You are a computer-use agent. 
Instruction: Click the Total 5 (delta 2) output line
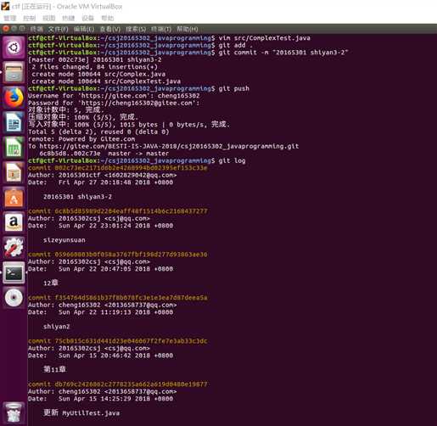98,132
